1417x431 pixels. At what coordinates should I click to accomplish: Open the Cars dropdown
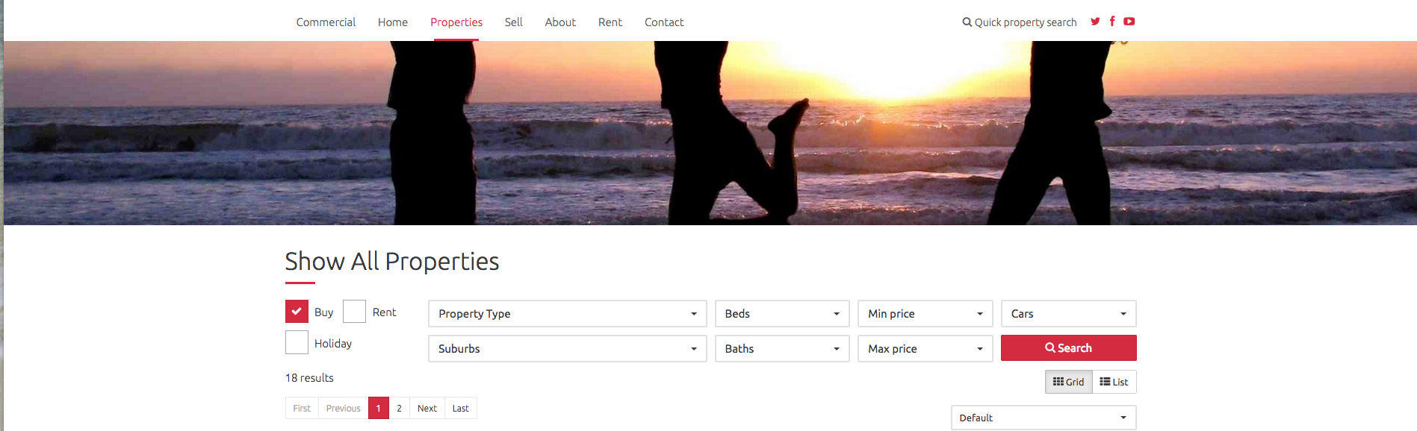(1068, 314)
